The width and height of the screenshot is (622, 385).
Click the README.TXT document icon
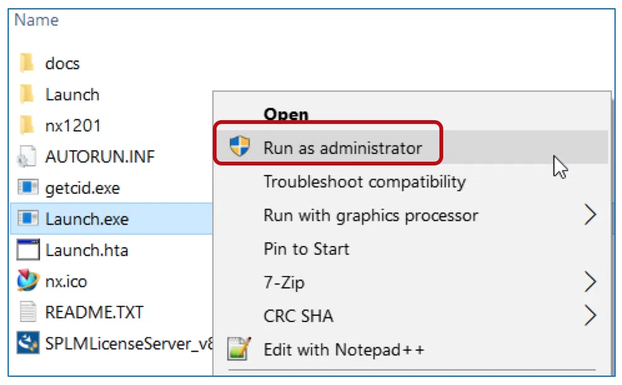coord(28,311)
